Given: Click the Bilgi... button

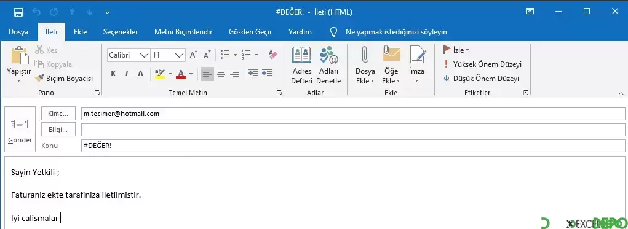Looking at the screenshot, I should [x=58, y=130].
